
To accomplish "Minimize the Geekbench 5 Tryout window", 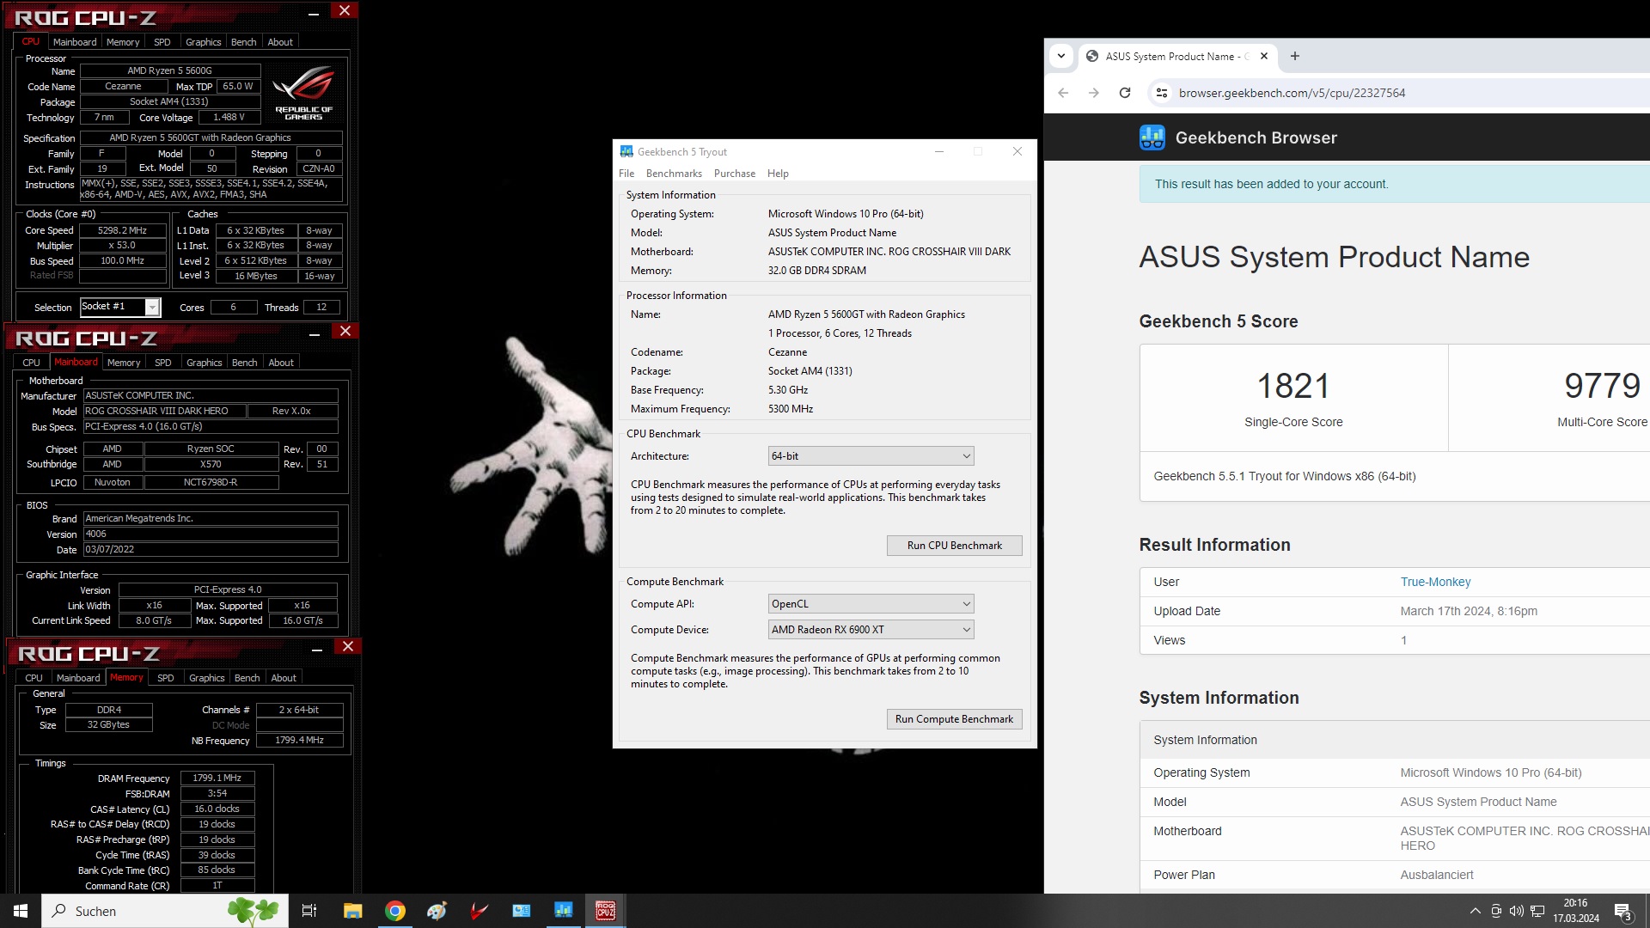I will (939, 151).
